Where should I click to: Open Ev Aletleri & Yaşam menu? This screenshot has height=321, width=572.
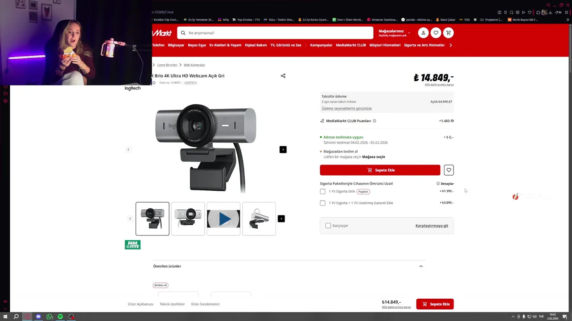tap(225, 45)
